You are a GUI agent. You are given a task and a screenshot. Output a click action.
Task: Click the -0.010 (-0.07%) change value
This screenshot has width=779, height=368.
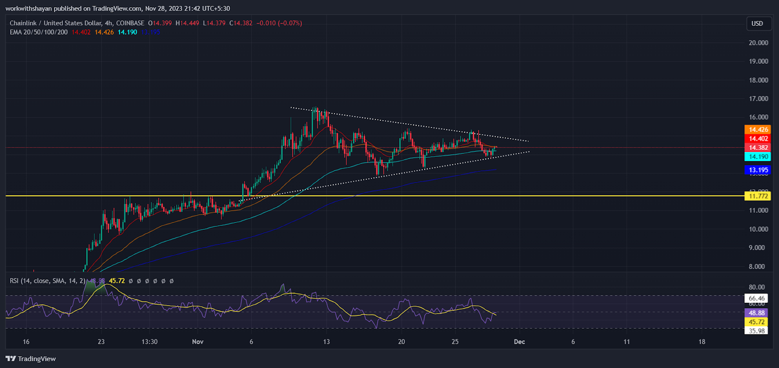coord(279,23)
